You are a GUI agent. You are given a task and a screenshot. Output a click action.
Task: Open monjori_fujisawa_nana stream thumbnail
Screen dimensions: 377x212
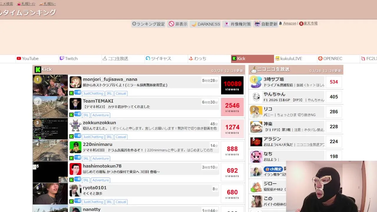(50, 85)
